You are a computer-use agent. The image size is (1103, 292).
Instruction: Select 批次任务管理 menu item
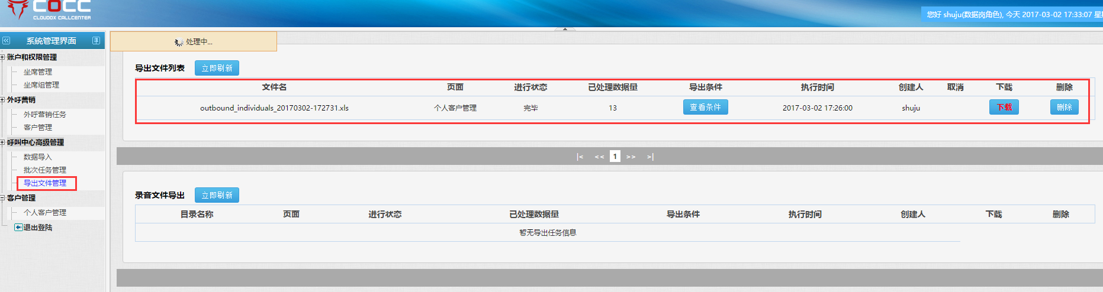point(45,170)
